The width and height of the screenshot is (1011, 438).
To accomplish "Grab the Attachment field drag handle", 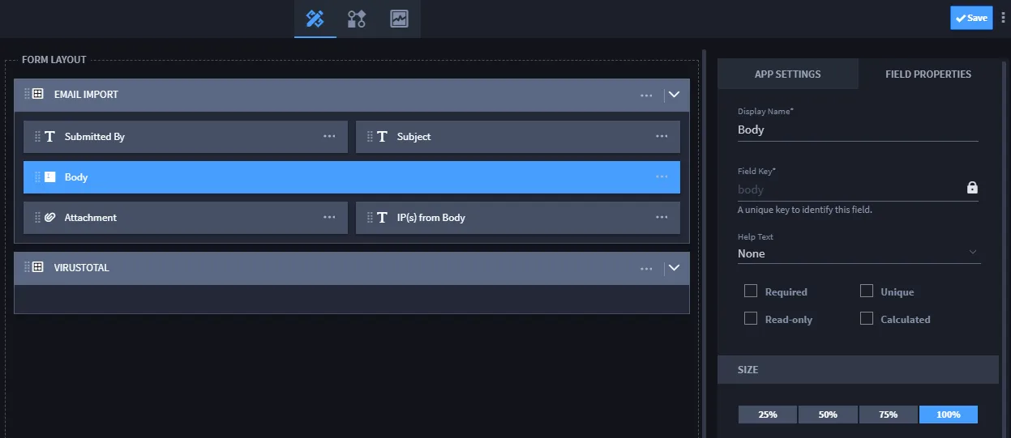I will tap(37, 218).
